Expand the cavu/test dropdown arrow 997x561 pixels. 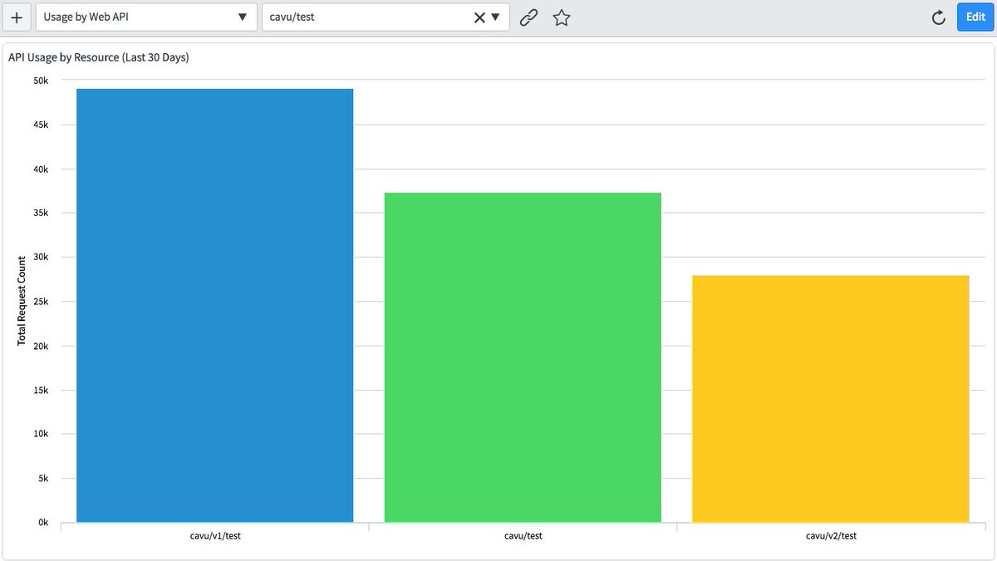click(x=495, y=17)
